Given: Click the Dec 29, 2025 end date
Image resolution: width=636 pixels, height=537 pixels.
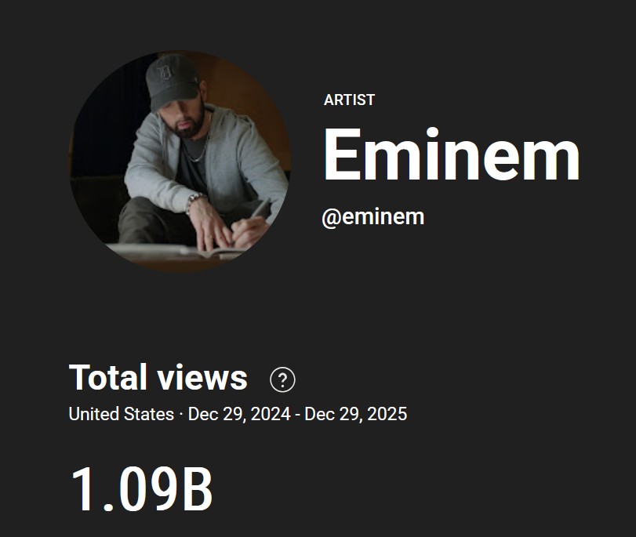Looking at the screenshot, I should click(x=356, y=414).
